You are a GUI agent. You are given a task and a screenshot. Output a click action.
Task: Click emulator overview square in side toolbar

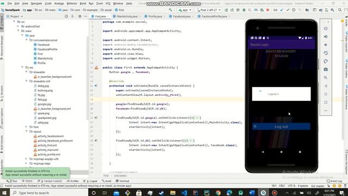pos(326,102)
